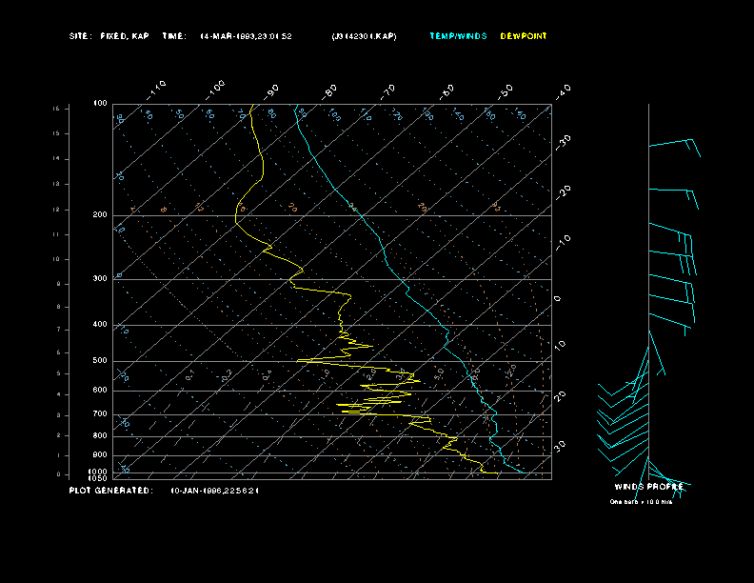This screenshot has width=754, height=583.
Task: Select the 'FIXED, KAP' site name
Action: coord(125,36)
